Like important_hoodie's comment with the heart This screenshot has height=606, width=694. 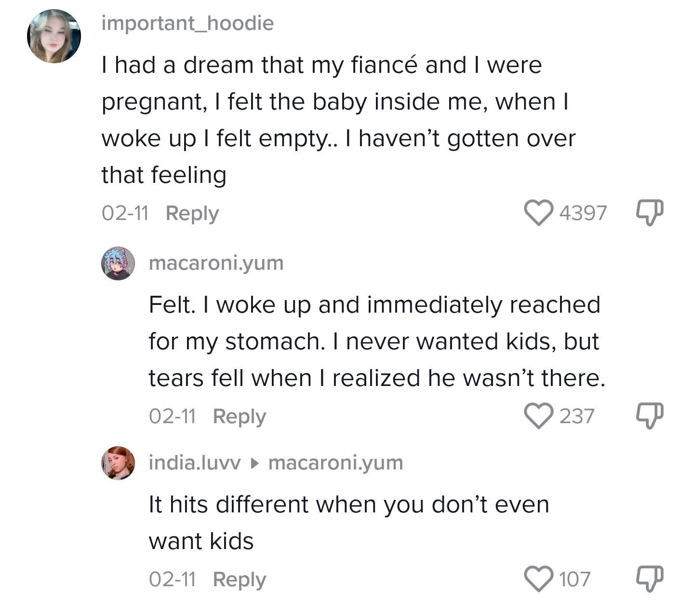pyautogui.click(x=539, y=213)
